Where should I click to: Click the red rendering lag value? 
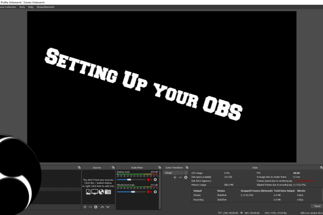303,181
